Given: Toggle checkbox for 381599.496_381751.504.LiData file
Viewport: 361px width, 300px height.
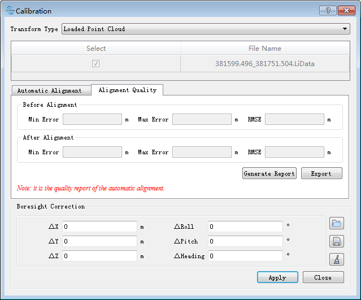Looking at the screenshot, I should (96, 64).
